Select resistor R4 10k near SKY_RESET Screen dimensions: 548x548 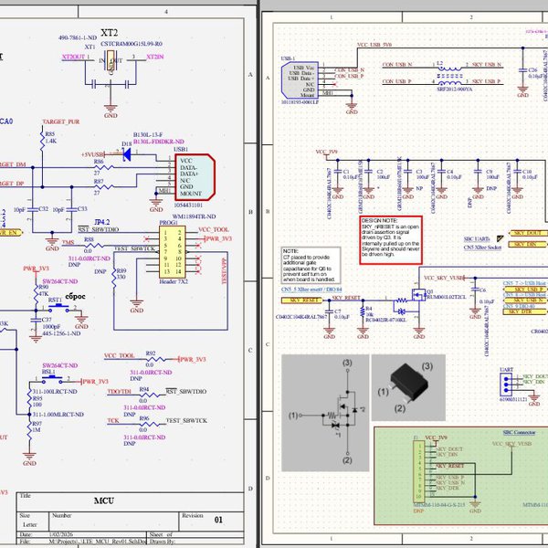tap(363, 311)
